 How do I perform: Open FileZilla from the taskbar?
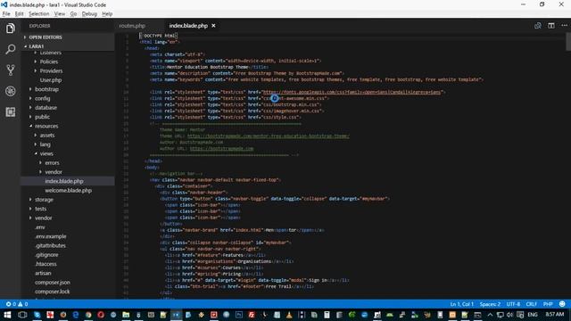252,315
